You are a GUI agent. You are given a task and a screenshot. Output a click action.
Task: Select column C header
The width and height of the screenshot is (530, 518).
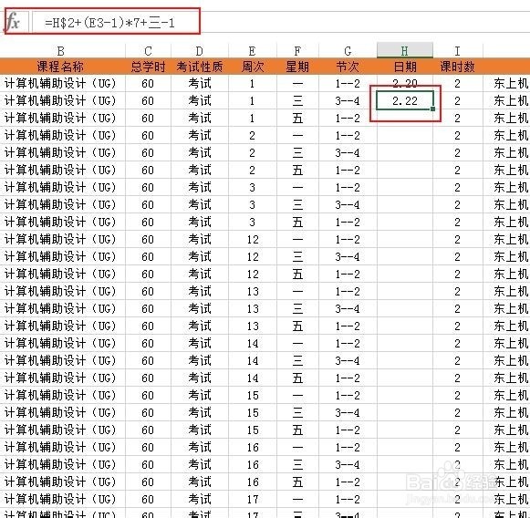click(x=148, y=51)
